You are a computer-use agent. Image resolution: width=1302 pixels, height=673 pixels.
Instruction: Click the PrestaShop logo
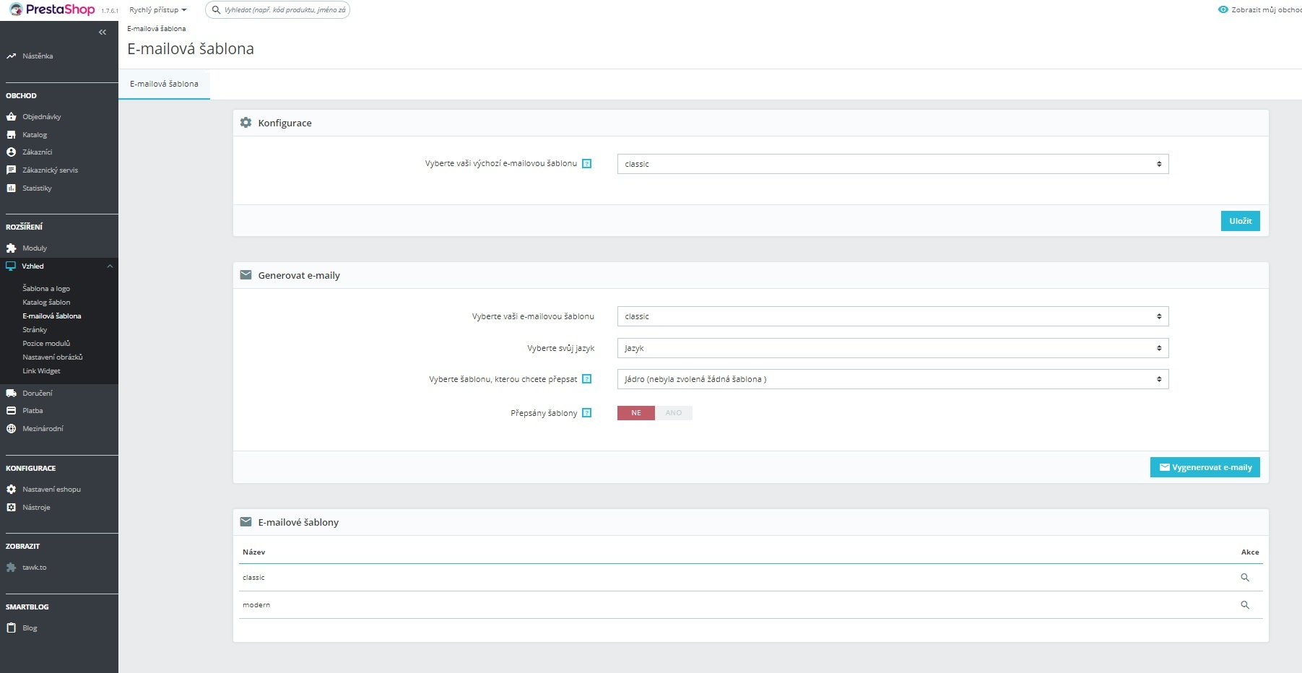[x=52, y=9]
